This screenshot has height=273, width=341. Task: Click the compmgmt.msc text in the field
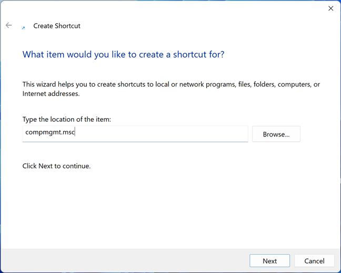point(50,132)
